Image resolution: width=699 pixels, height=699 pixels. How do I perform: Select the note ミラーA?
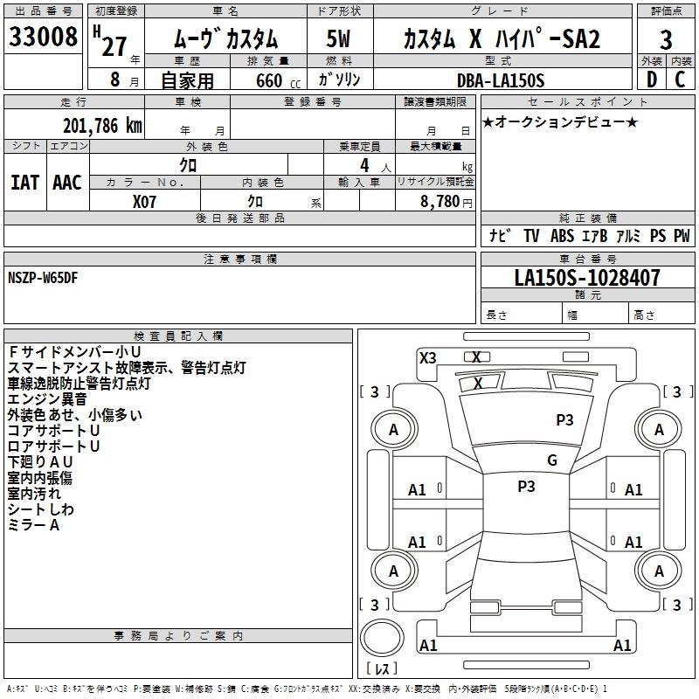[33, 525]
